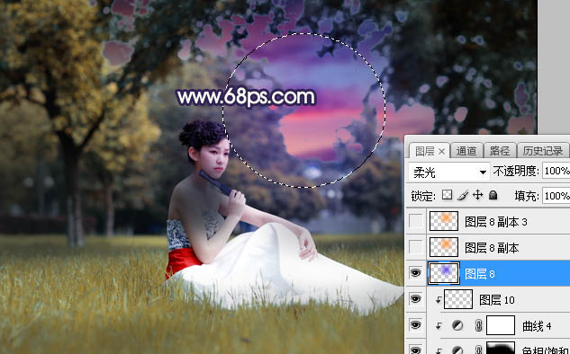Click the 曲线 4 curves adjustment icon
The image size is (570, 354).
(x=457, y=326)
